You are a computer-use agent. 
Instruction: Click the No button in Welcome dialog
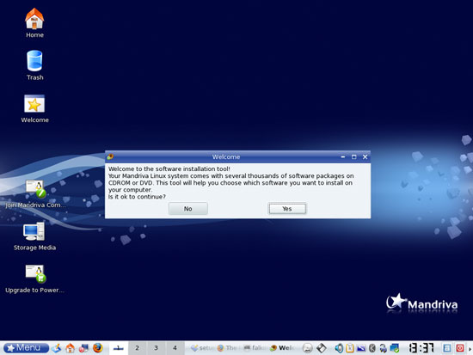[x=188, y=209]
